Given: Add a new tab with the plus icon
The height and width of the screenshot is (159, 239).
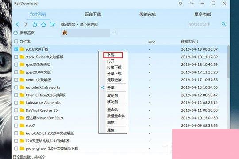Looking at the screenshot, I should click(114, 33).
